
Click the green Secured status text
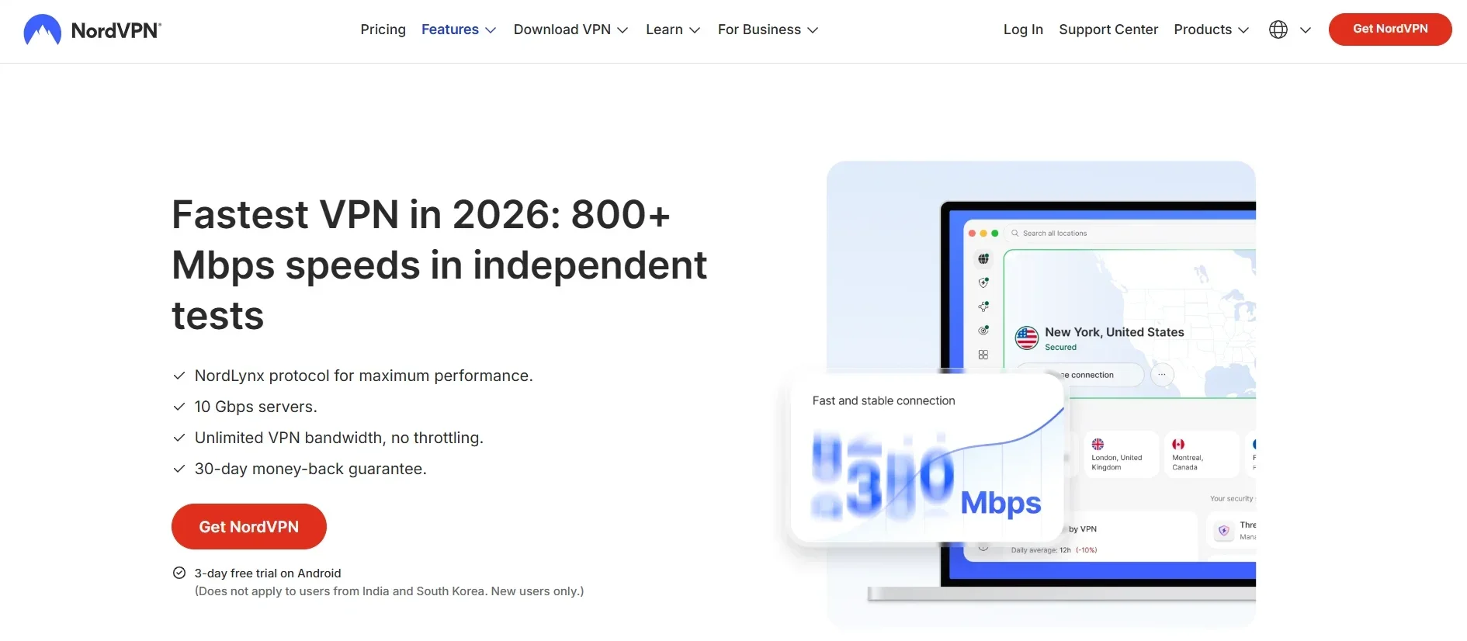point(1060,347)
